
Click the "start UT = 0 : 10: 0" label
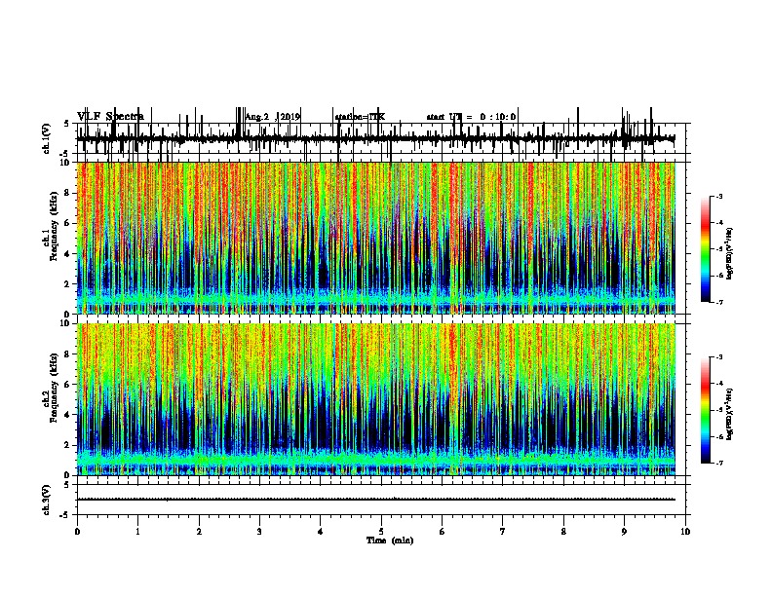point(471,117)
